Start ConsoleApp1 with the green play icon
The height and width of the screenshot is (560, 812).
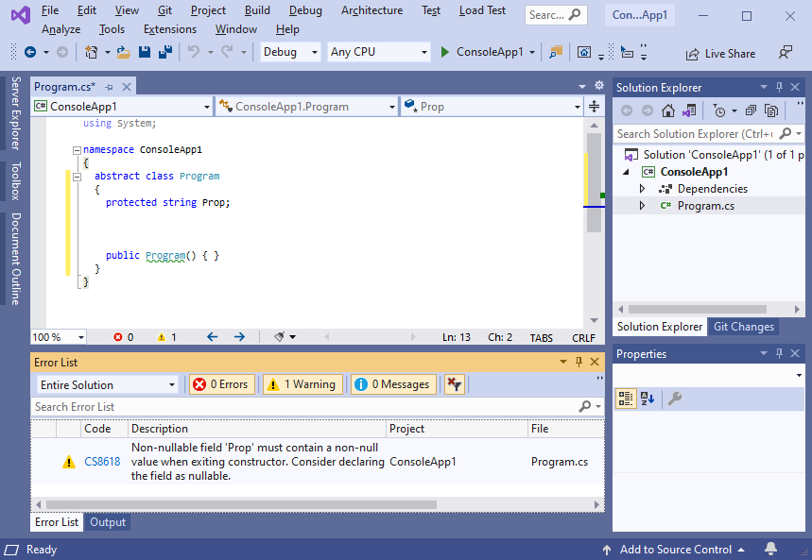(444, 52)
